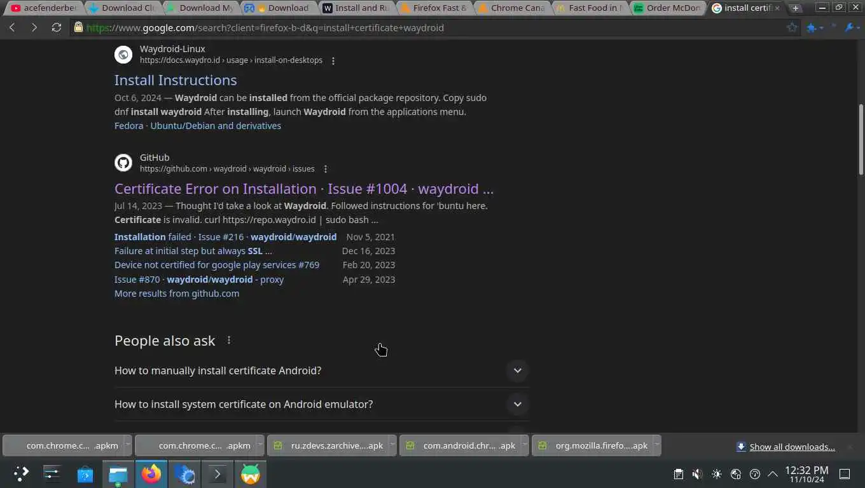
Task: Switch to the "Download My" tab
Action: click(200, 8)
